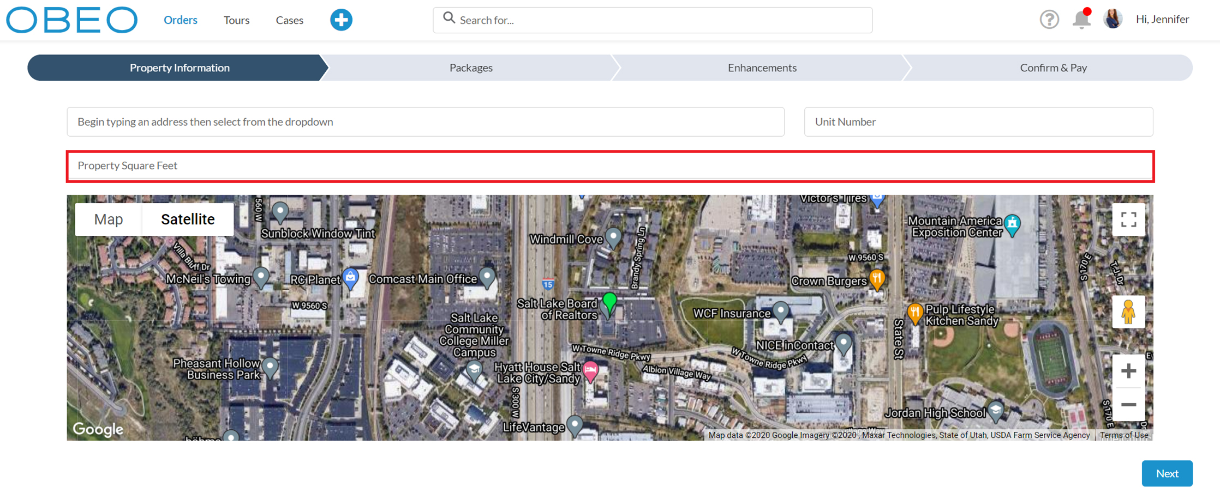The height and width of the screenshot is (500, 1220).
Task: Click the McNeil's Towing map pin
Action: point(261,278)
